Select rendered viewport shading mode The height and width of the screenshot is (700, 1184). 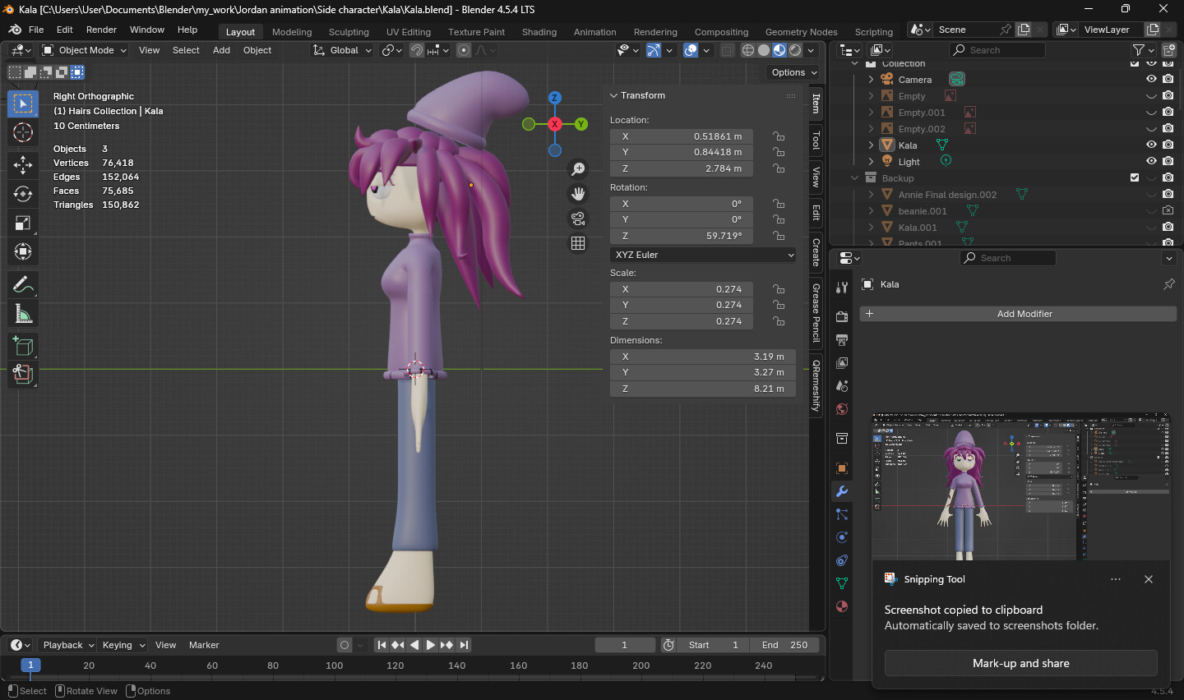point(795,50)
